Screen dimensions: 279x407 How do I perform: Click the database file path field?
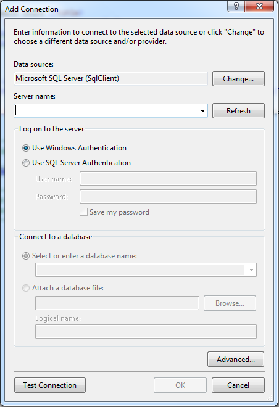pyautogui.click(x=117, y=303)
